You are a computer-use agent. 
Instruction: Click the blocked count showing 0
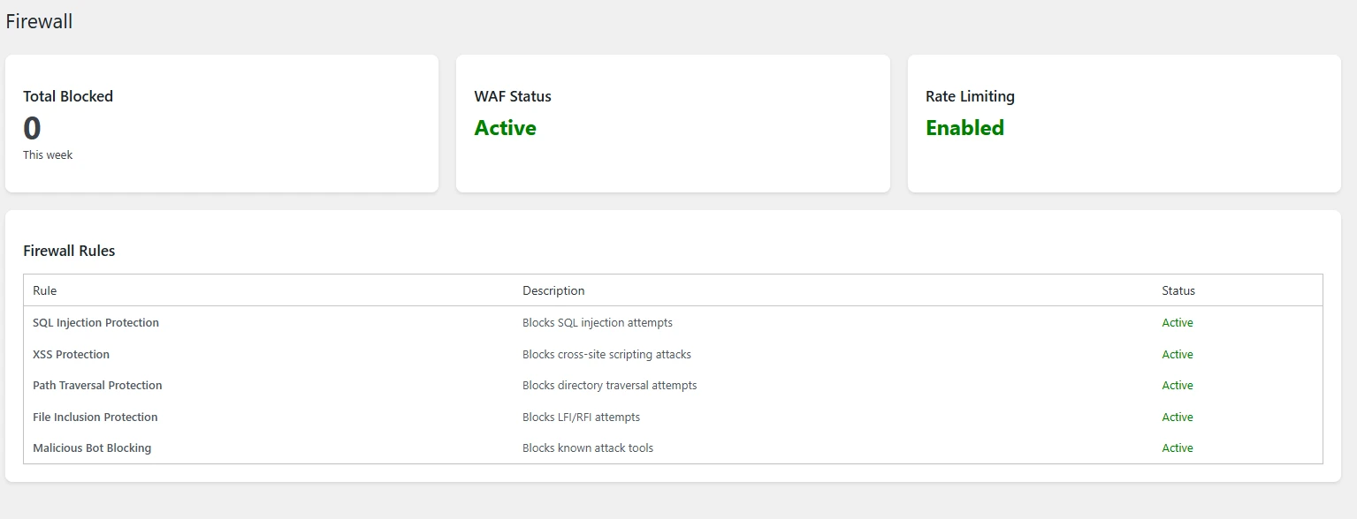[32, 128]
